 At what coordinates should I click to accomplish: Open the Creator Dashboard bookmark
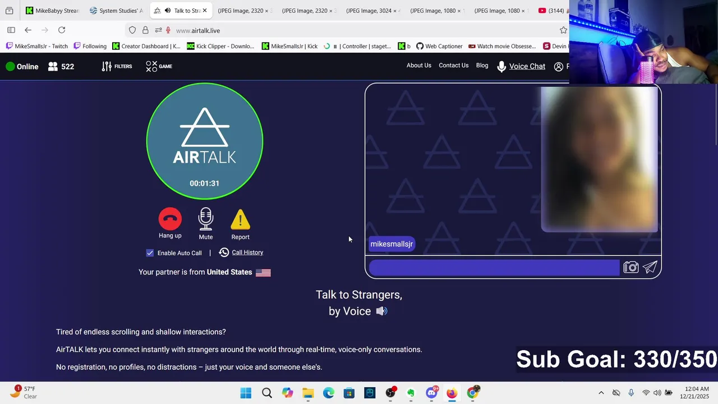(x=146, y=46)
